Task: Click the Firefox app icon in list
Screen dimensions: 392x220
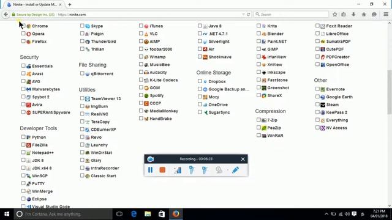Action: (x=29, y=42)
